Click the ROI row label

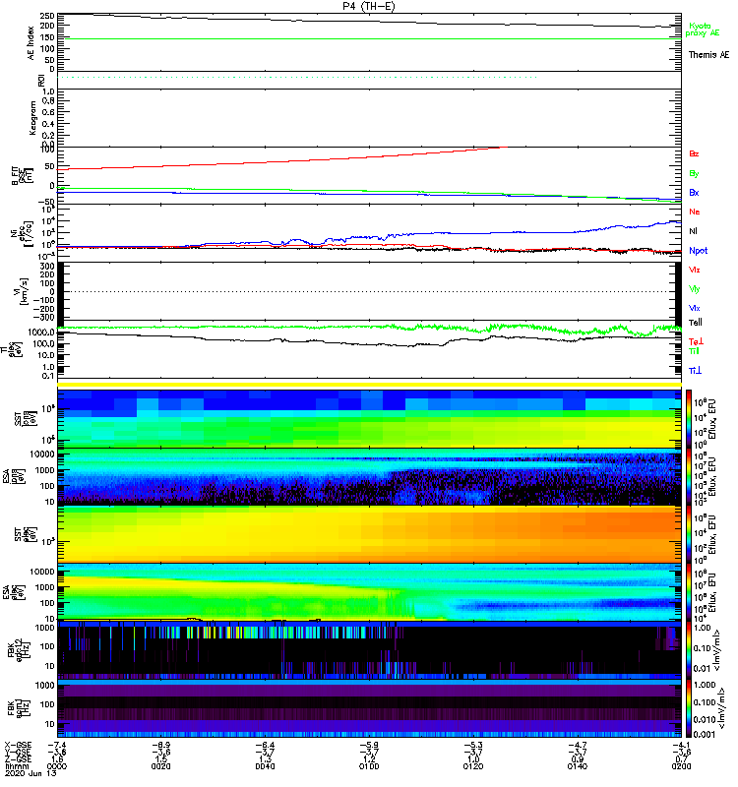[41, 81]
